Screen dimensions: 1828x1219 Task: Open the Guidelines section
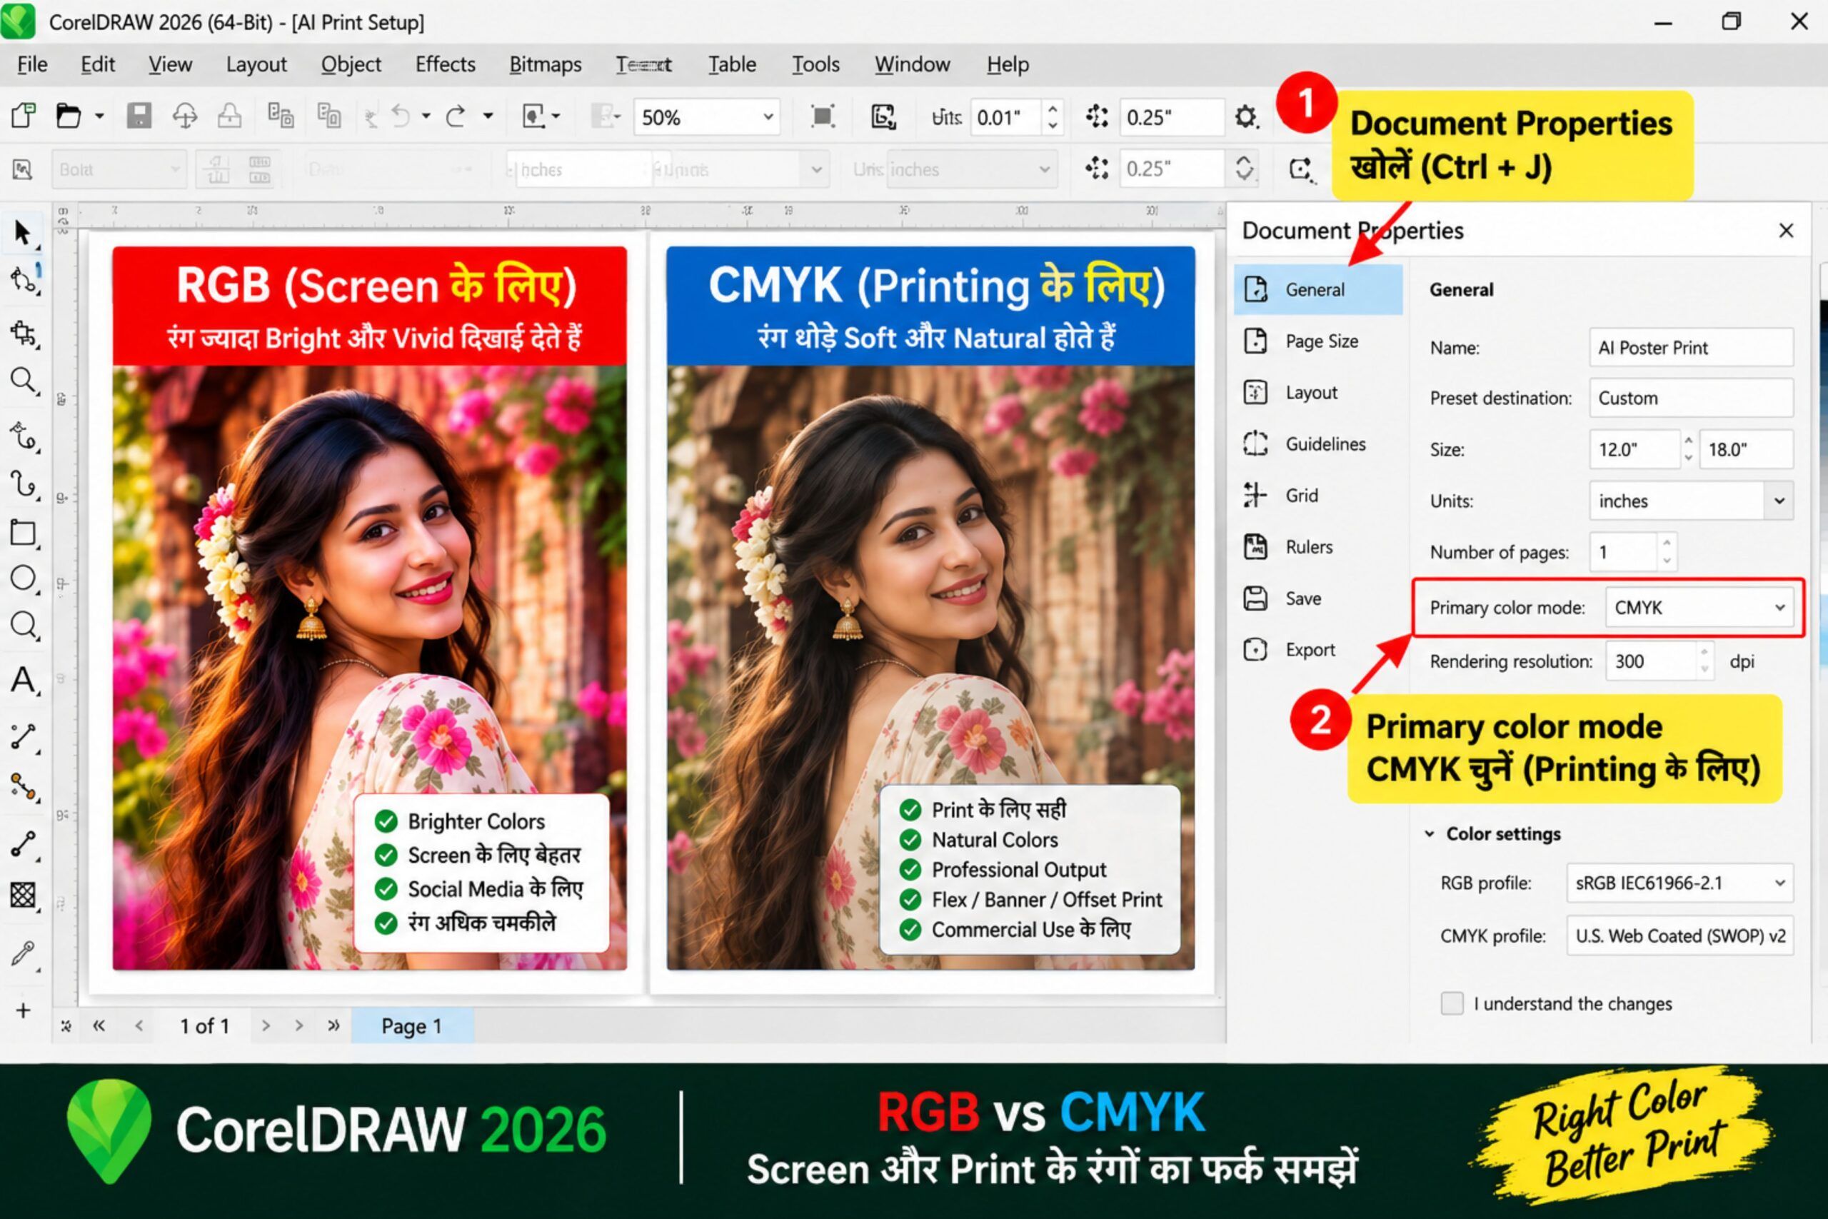tap(1318, 444)
